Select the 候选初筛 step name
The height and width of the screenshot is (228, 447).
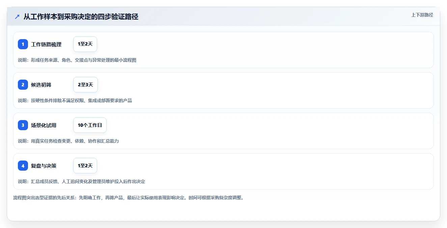(x=41, y=85)
